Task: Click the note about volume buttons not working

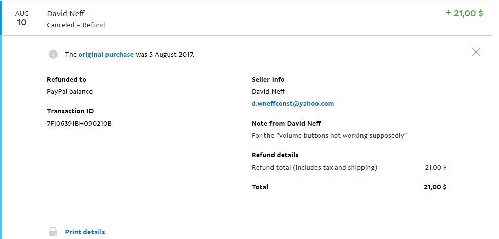Action: point(330,136)
